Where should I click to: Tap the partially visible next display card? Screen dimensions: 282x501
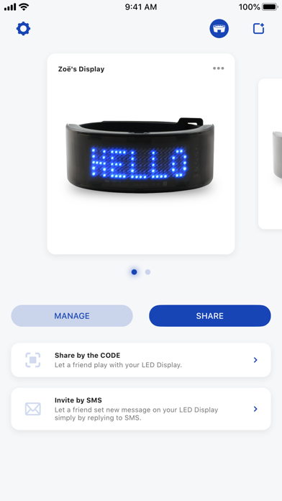click(x=270, y=154)
